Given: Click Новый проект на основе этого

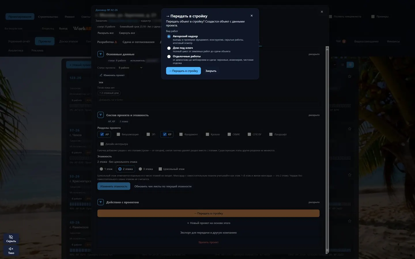Looking at the screenshot, I should [208, 223].
